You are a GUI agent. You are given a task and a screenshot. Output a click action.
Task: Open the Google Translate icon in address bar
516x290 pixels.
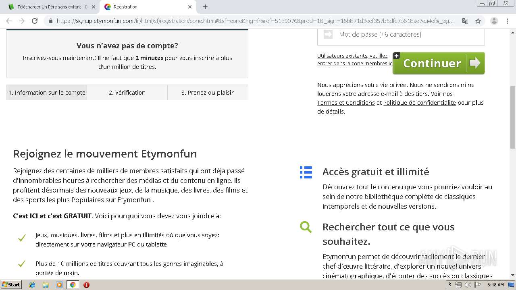coord(465,21)
